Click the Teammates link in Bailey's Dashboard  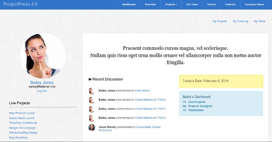196,110
